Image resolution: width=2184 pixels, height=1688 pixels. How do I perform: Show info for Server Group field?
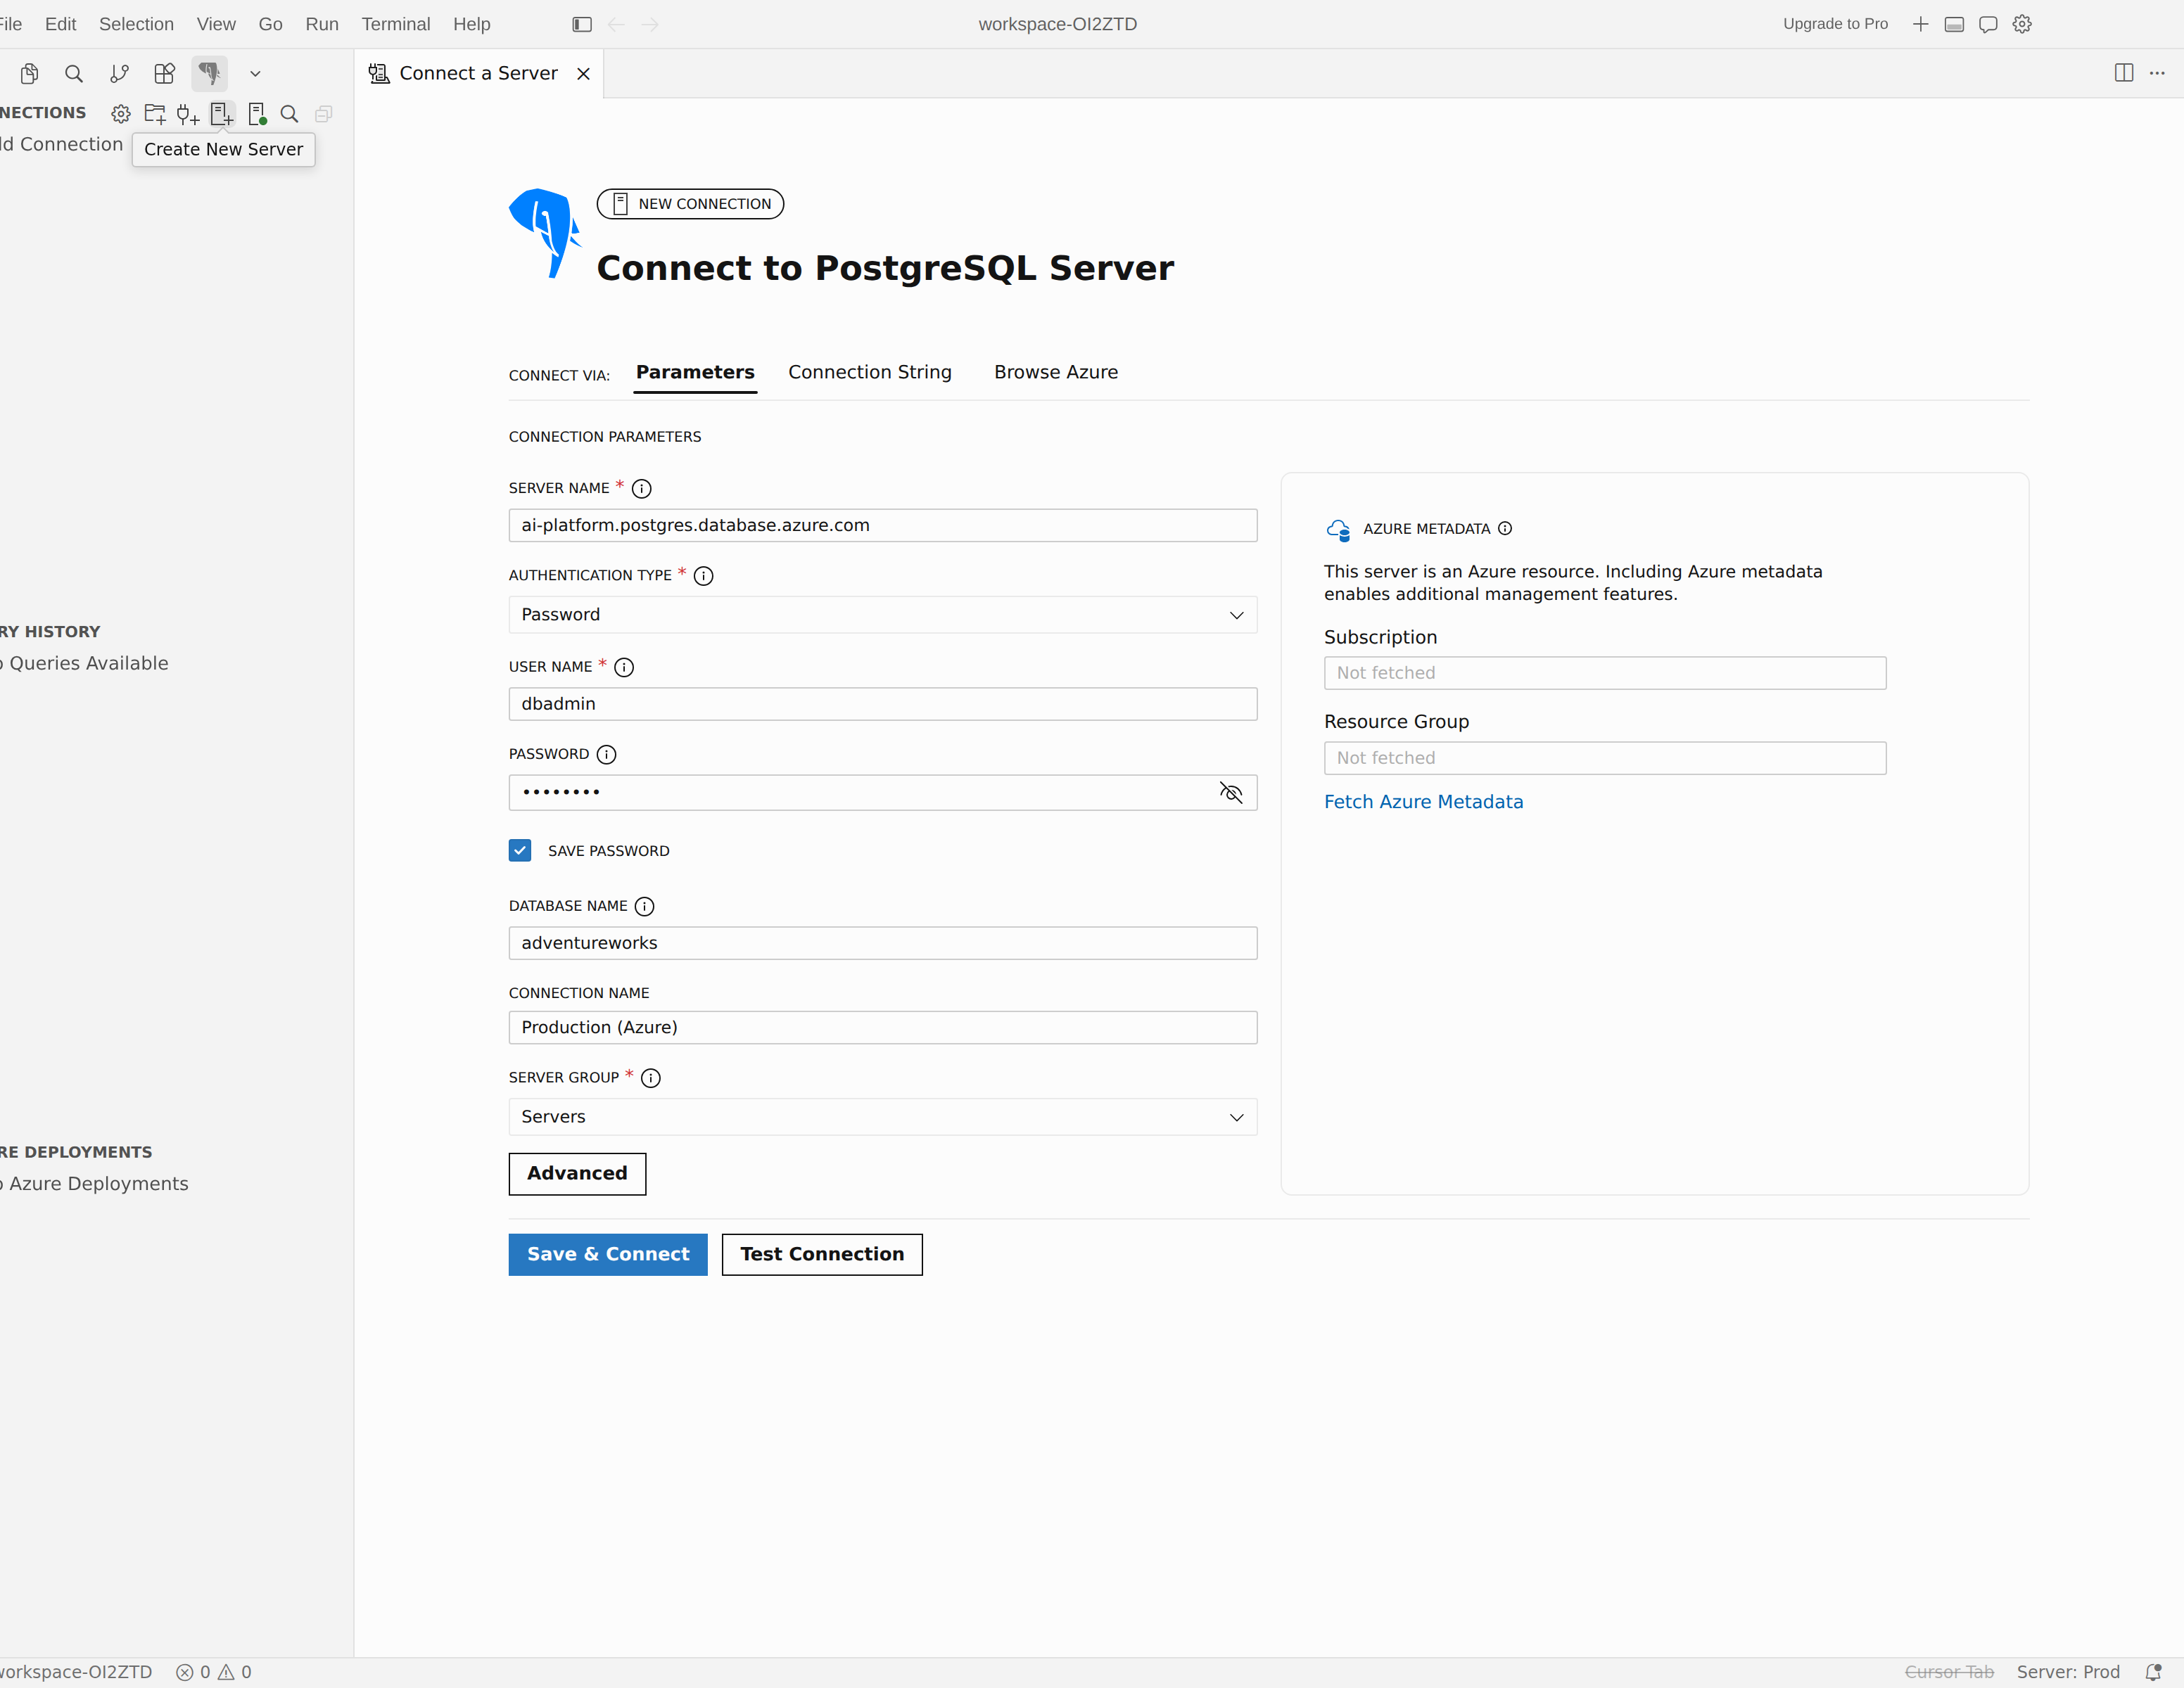point(651,1078)
